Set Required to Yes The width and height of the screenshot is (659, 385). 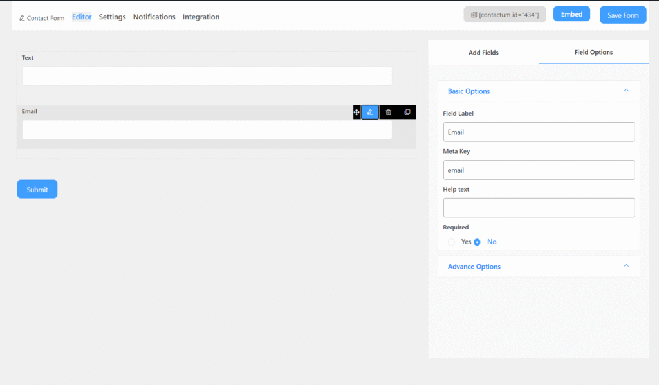point(452,242)
